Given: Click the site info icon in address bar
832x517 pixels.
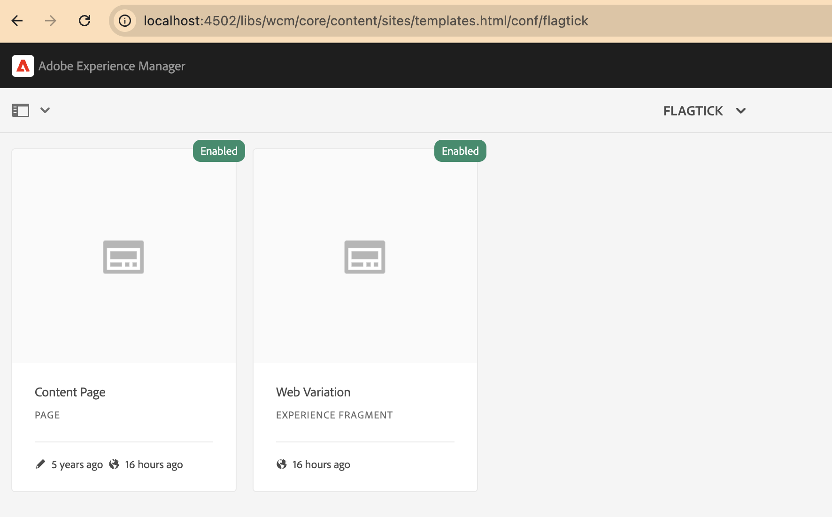Looking at the screenshot, I should click(x=125, y=21).
